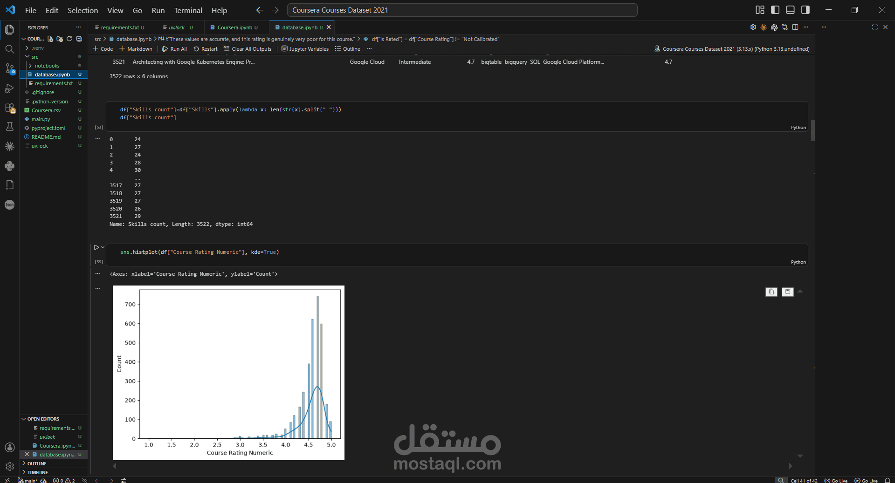
Task: Open the Claude starburst icon in activity bar
Action: pyautogui.click(x=9, y=146)
